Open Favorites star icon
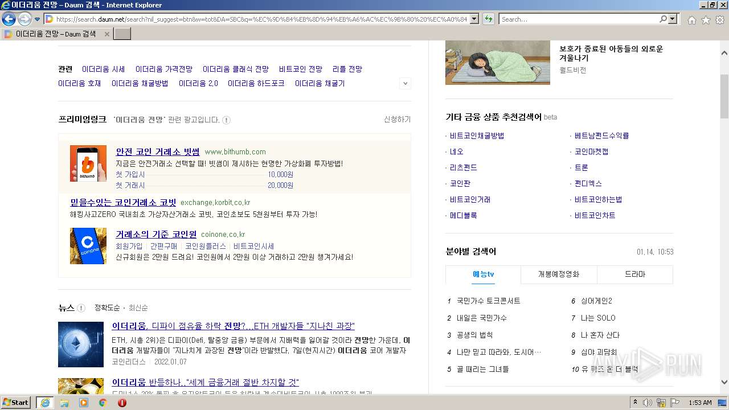 706,20
